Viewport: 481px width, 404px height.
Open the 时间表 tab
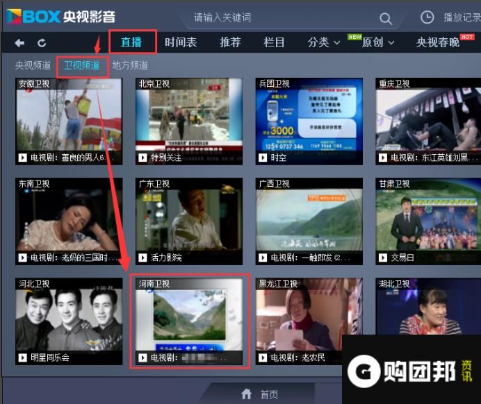point(181,42)
